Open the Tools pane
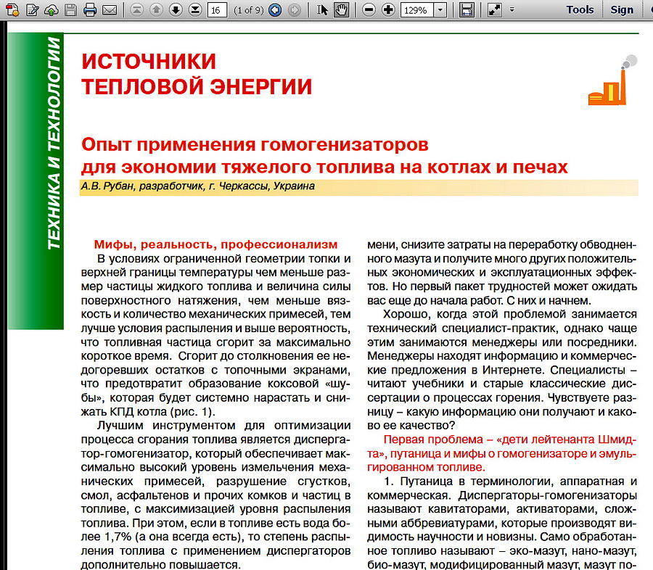The width and height of the screenshot is (653, 570). click(580, 9)
